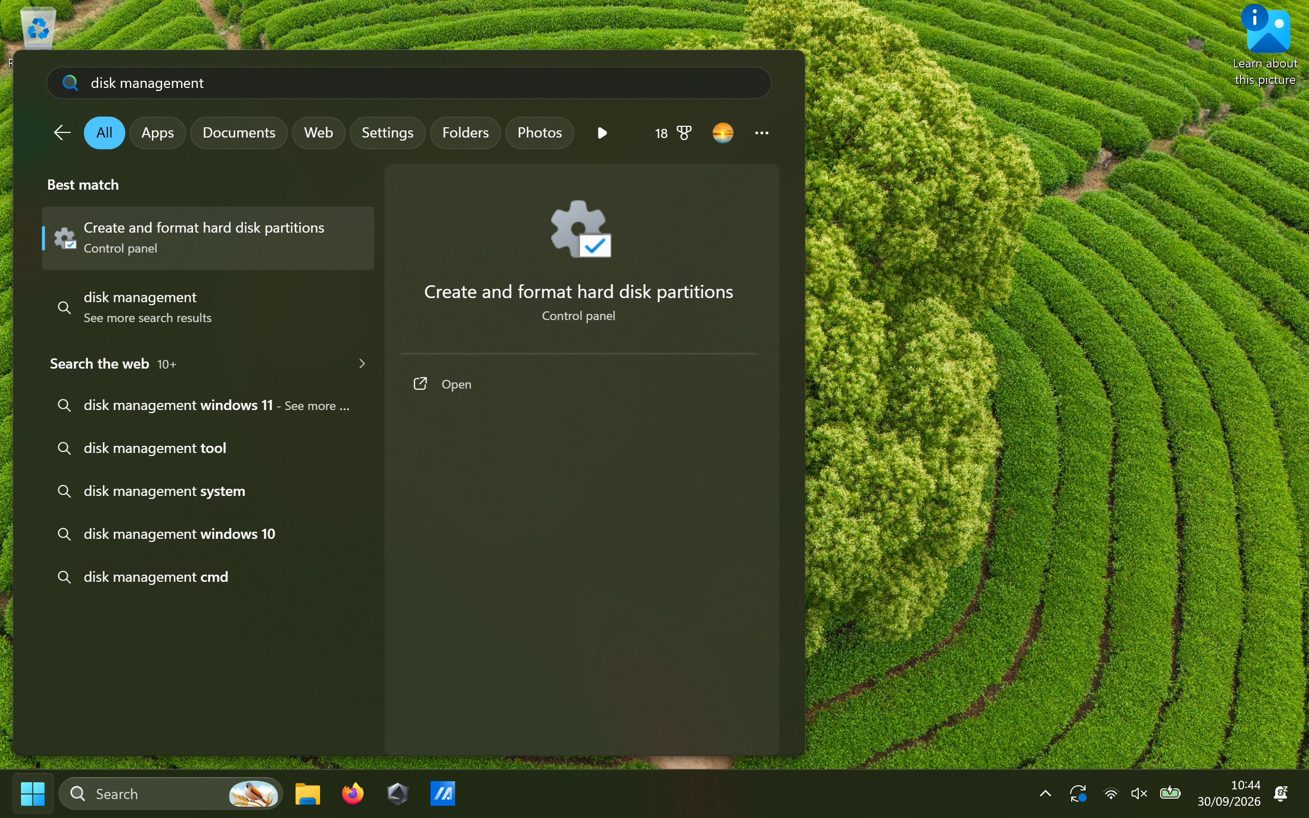The image size is (1309, 818).
Task: Click the large gear checkmark preview icon
Action: click(580, 229)
